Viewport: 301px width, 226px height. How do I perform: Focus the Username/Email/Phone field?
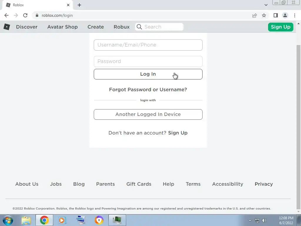pyautogui.click(x=148, y=45)
